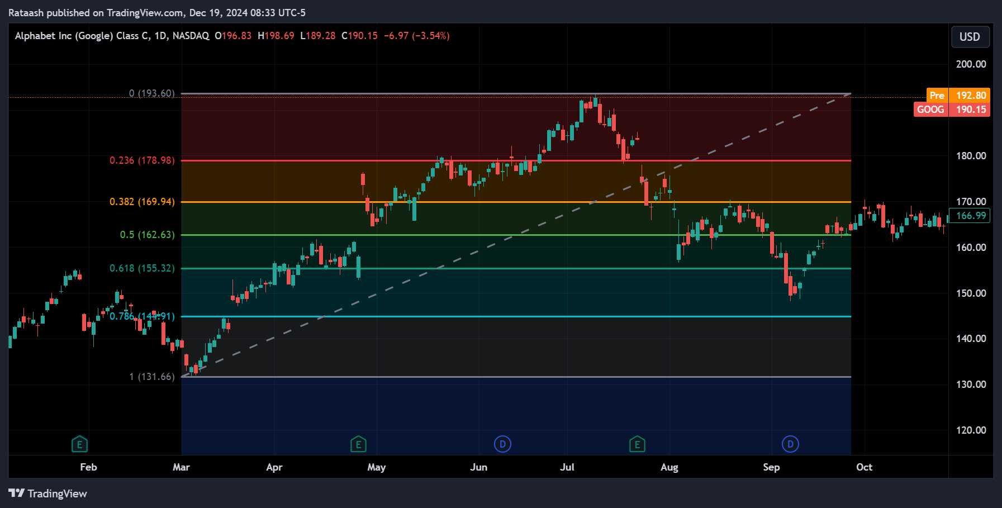The width and height of the screenshot is (1002, 508).
Task: Click the May label on time axis
Action: click(x=376, y=467)
